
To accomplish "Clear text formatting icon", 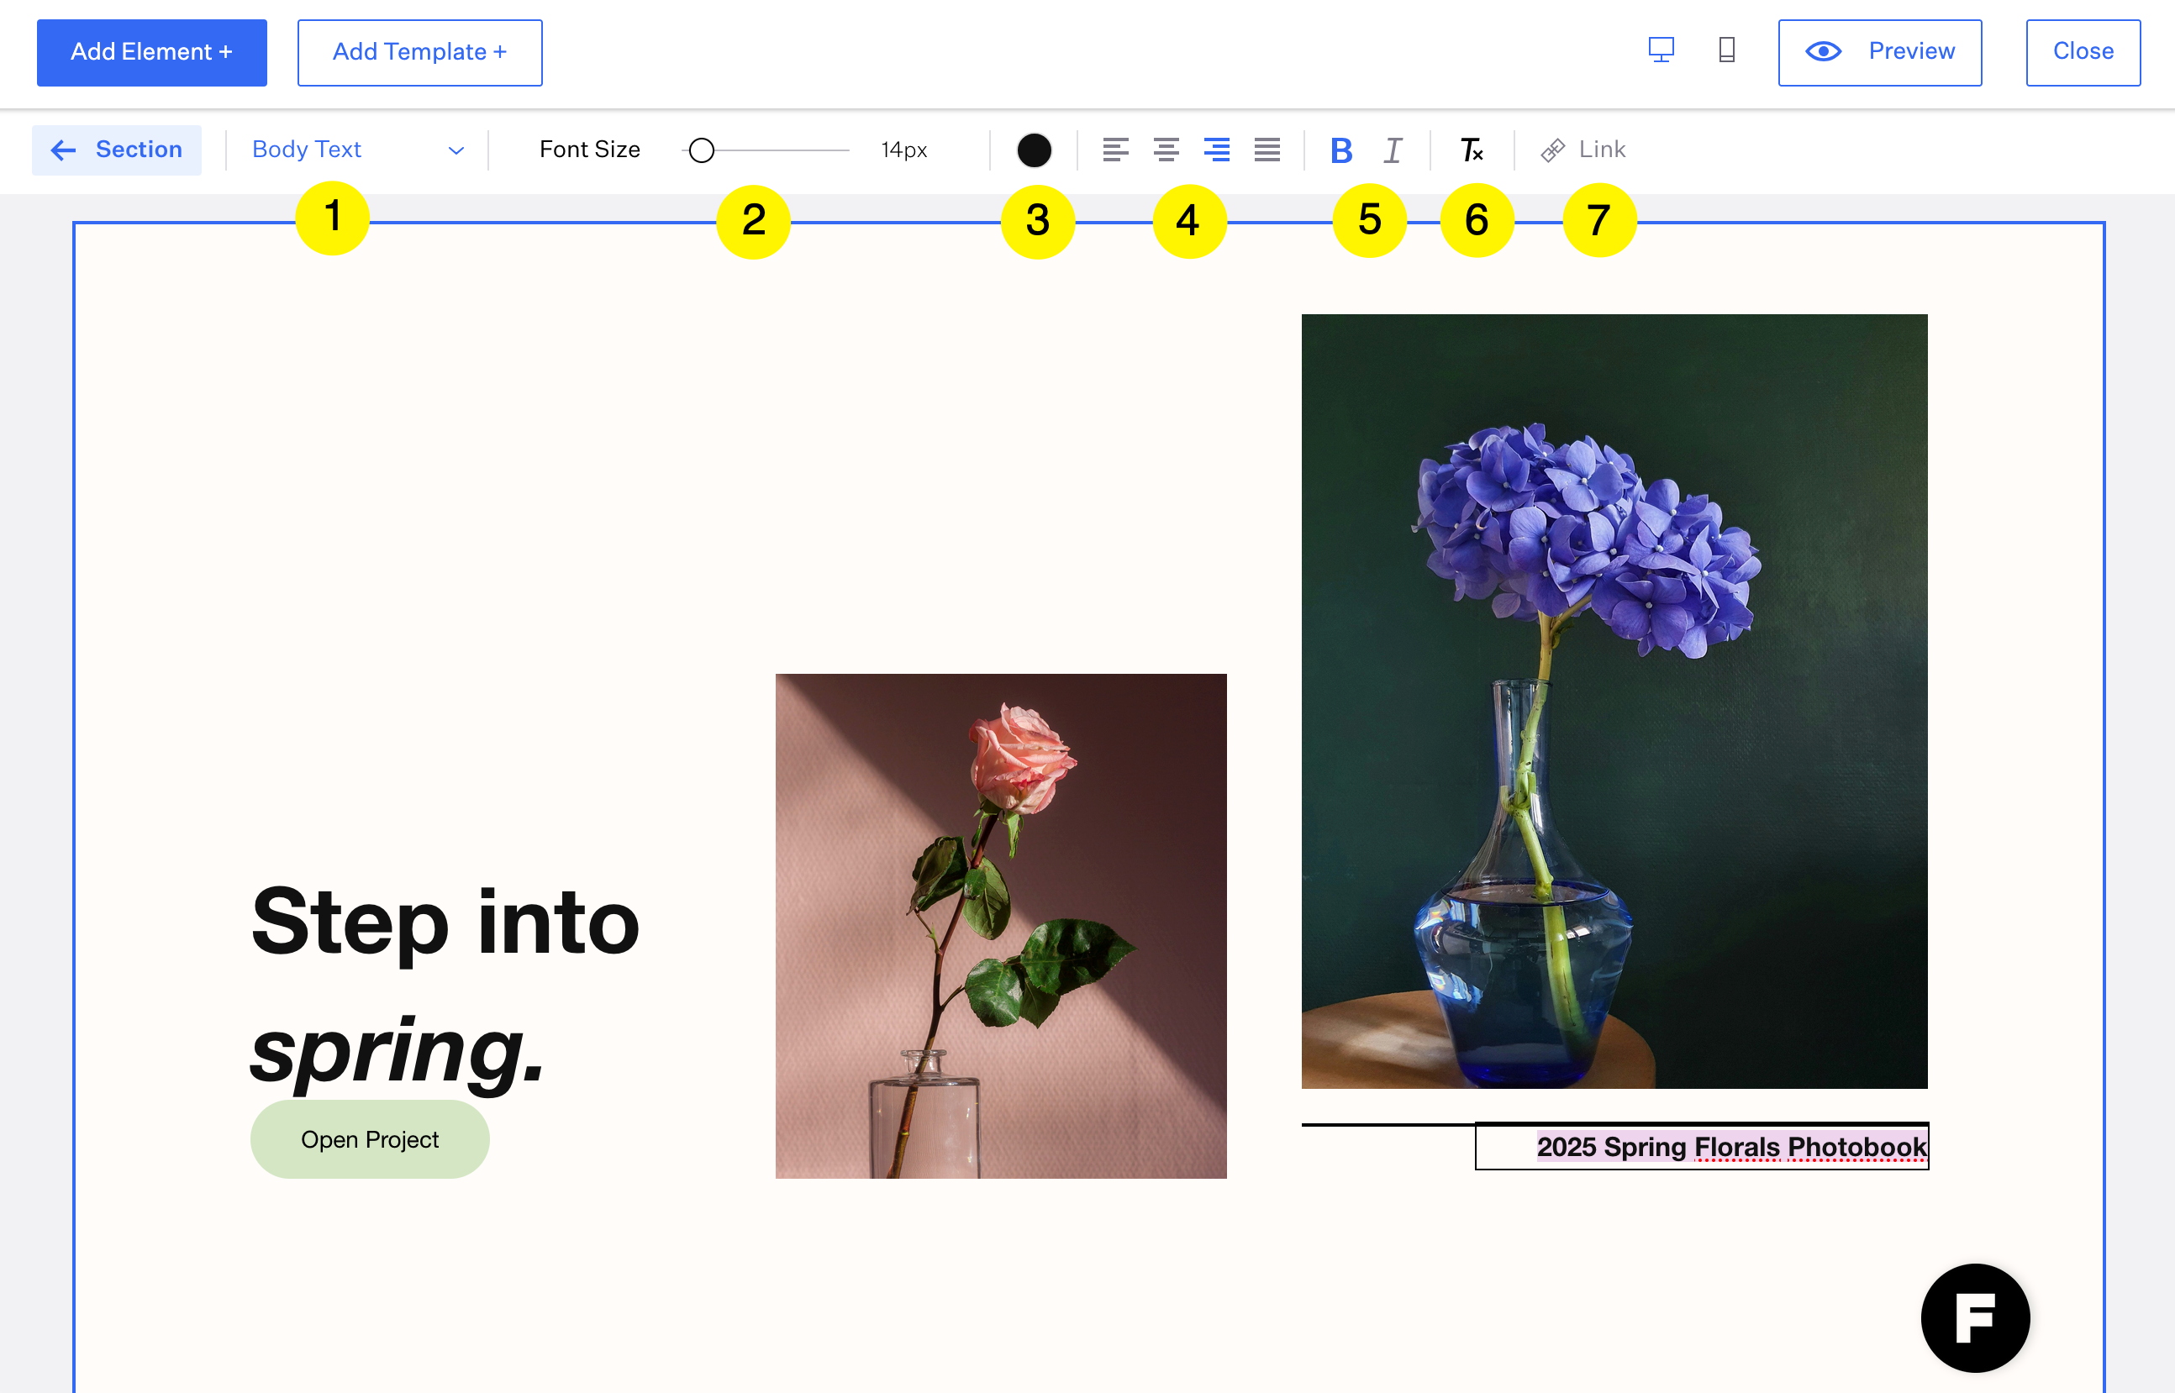I will (x=1471, y=150).
